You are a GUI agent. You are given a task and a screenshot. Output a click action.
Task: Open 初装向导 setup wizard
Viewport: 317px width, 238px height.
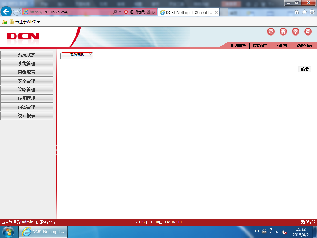(238, 46)
